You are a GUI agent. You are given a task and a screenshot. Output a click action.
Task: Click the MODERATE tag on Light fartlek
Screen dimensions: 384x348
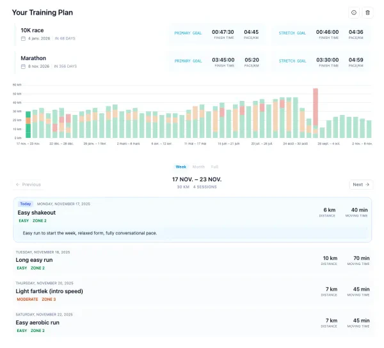[27, 299]
